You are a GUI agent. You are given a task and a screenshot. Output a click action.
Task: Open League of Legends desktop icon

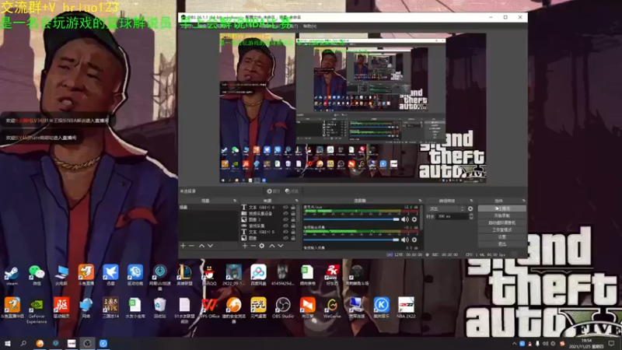click(184, 275)
